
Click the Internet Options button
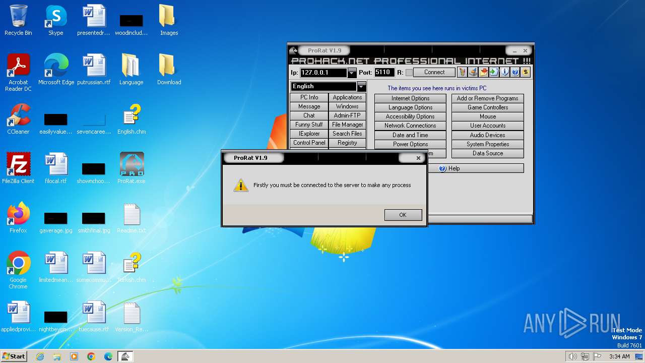[x=410, y=99]
